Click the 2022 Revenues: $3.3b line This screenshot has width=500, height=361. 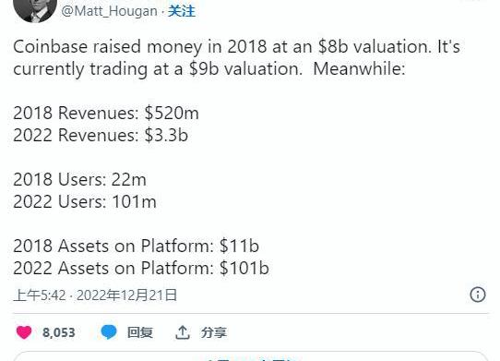[x=101, y=136]
